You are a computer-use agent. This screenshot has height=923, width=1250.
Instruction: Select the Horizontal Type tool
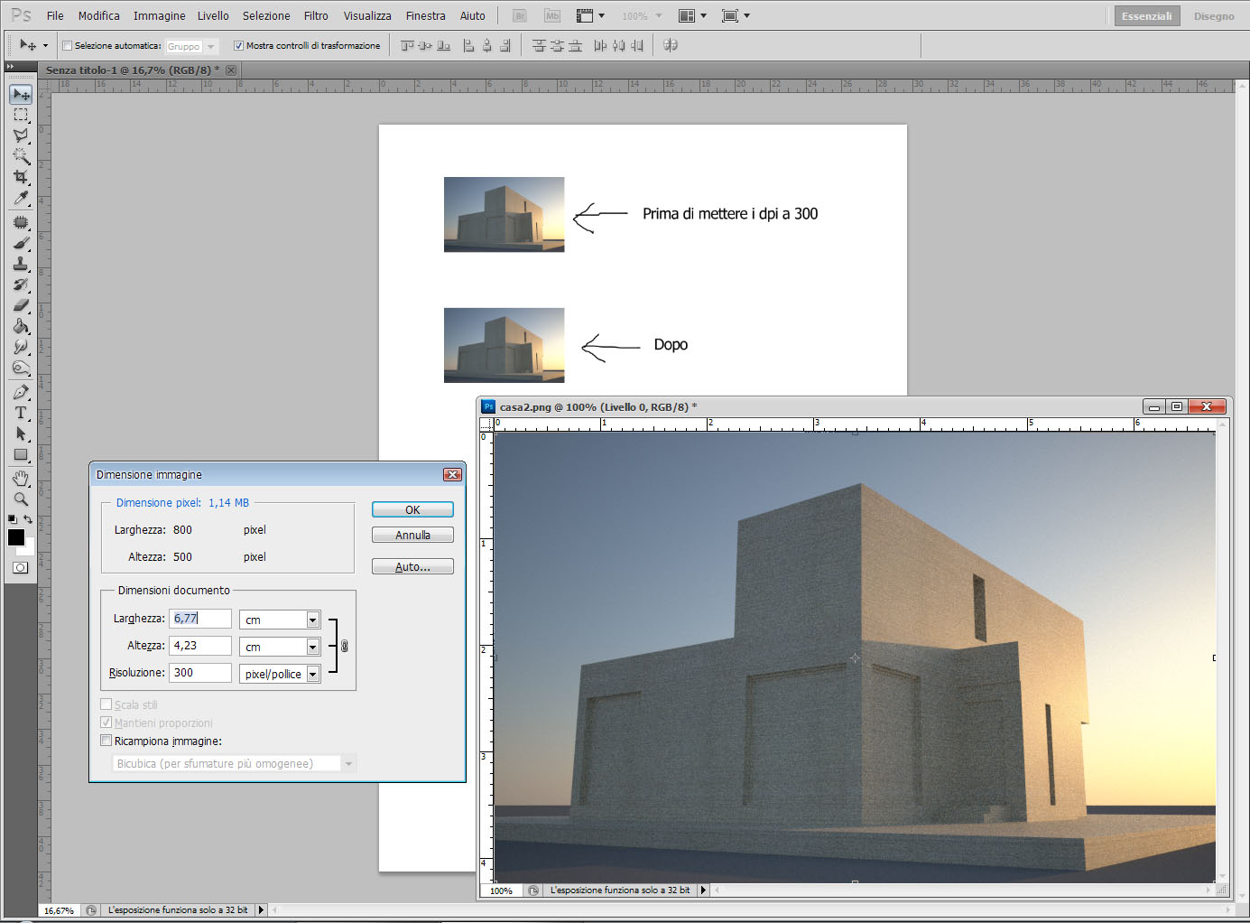[x=21, y=413]
